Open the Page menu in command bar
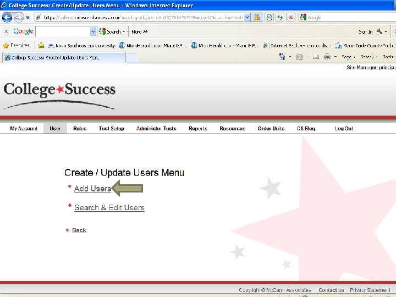This screenshot has height=297, width=396. pyautogui.click(x=348, y=57)
